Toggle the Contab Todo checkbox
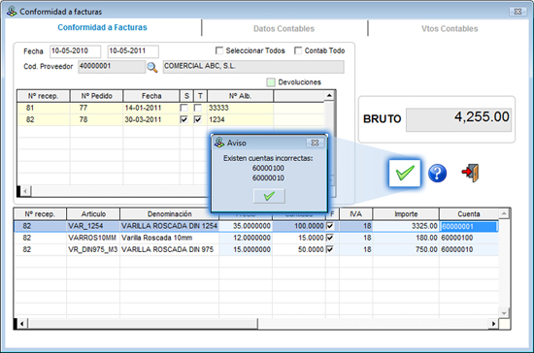This screenshot has width=534, height=353. (298, 50)
